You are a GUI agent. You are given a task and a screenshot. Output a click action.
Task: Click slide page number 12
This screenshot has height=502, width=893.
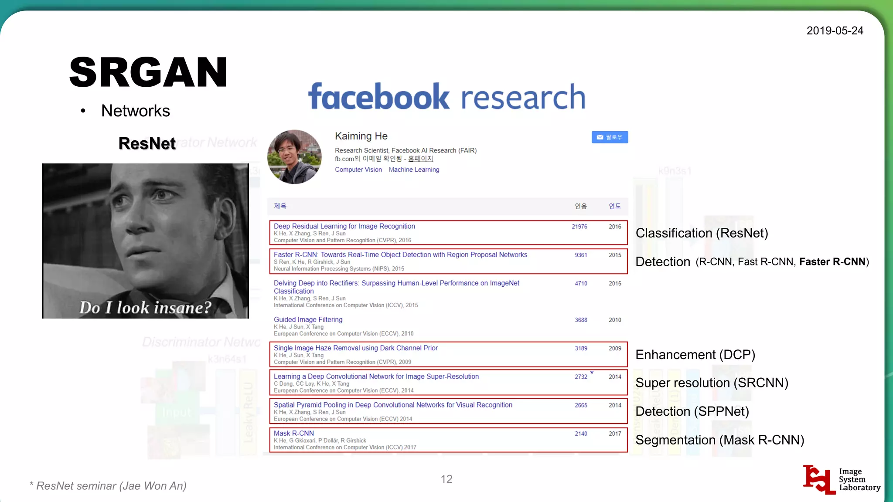point(446,479)
